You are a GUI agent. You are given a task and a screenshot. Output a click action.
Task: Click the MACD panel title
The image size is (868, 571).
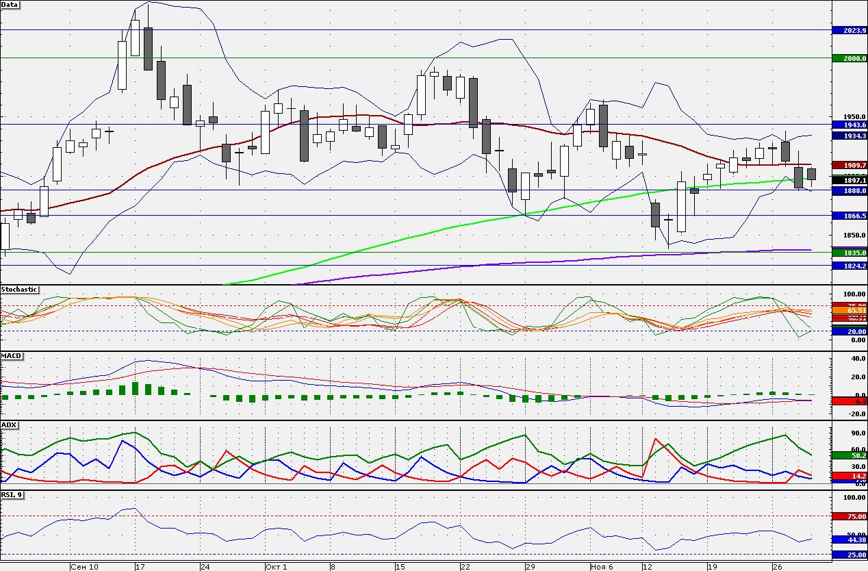(x=12, y=356)
